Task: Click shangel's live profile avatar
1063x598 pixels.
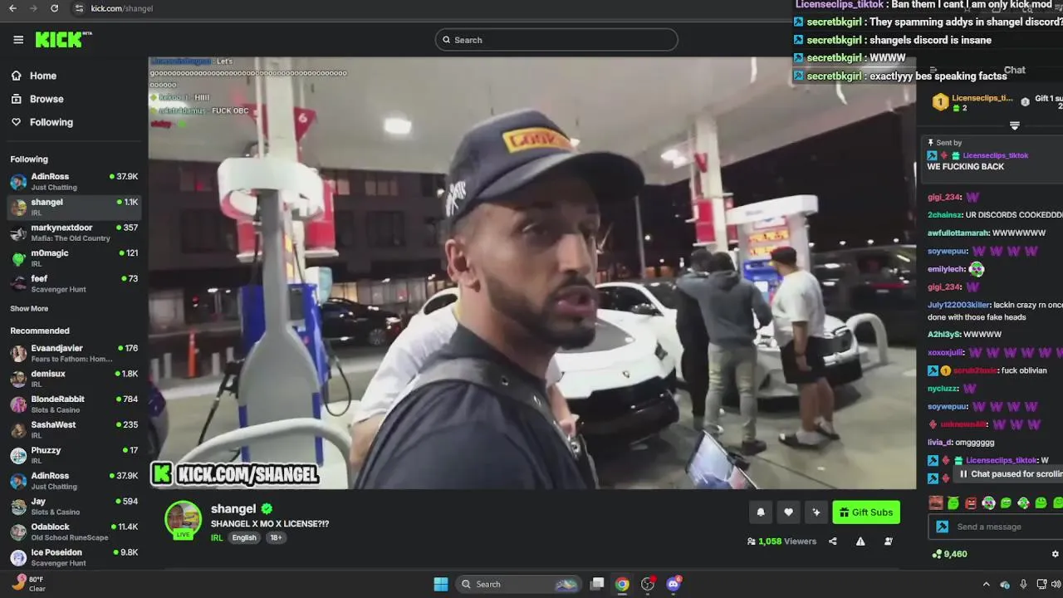Action: (183, 520)
